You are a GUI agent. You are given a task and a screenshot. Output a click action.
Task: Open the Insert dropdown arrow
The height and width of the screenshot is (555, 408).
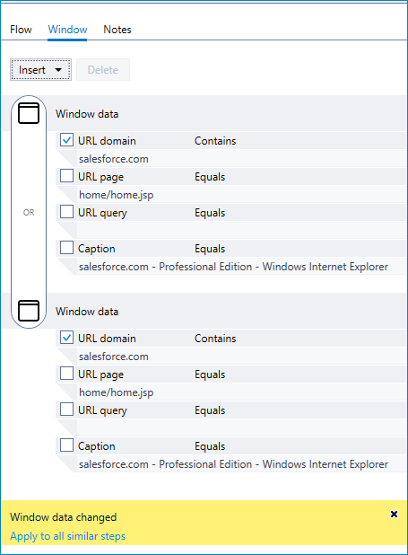pyautogui.click(x=58, y=70)
